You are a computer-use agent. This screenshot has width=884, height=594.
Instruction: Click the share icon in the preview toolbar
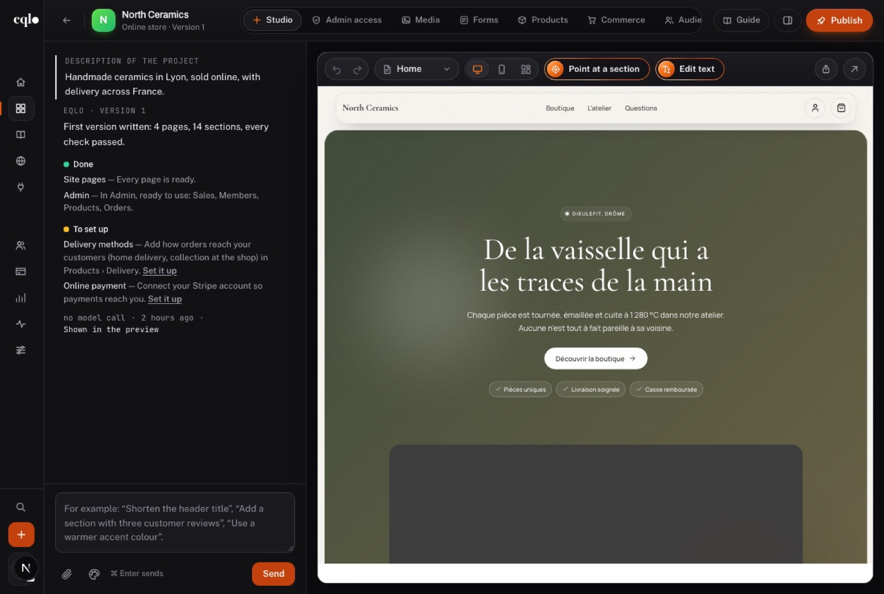click(826, 69)
